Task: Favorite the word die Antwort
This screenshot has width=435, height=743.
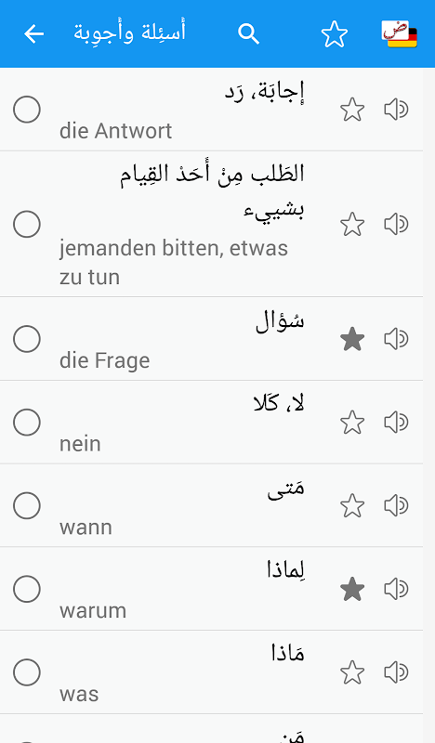Action: 352,110
